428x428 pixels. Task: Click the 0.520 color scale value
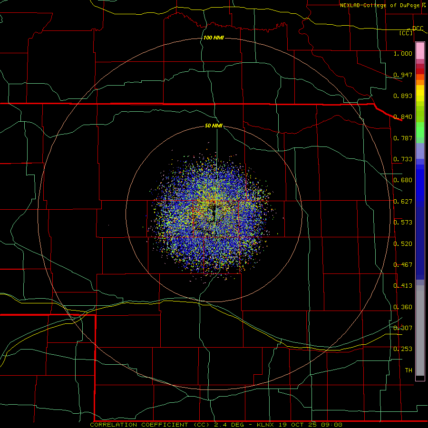(403, 244)
